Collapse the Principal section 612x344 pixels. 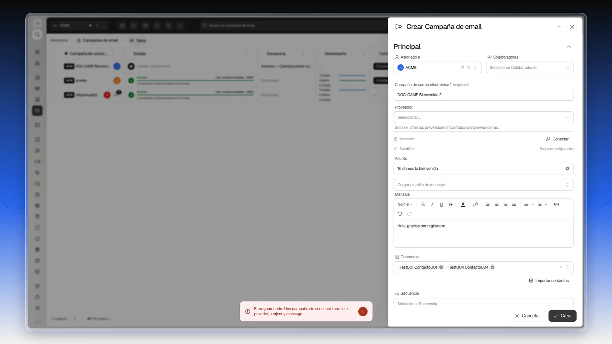569,47
